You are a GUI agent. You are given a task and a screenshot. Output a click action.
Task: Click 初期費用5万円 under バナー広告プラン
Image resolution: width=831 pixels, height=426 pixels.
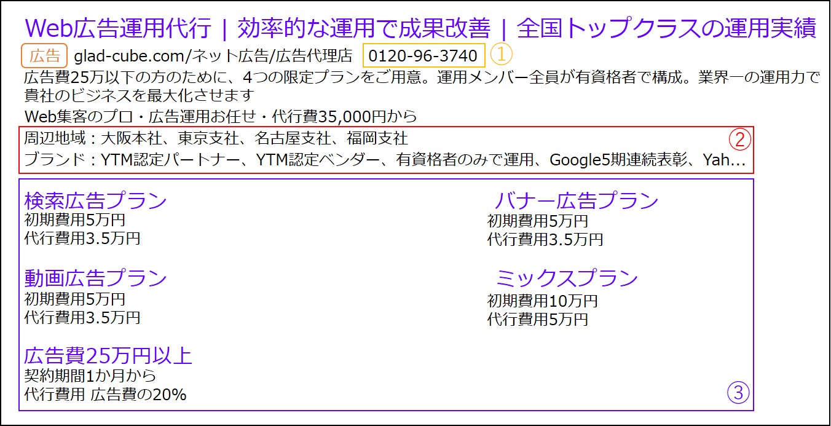click(538, 221)
